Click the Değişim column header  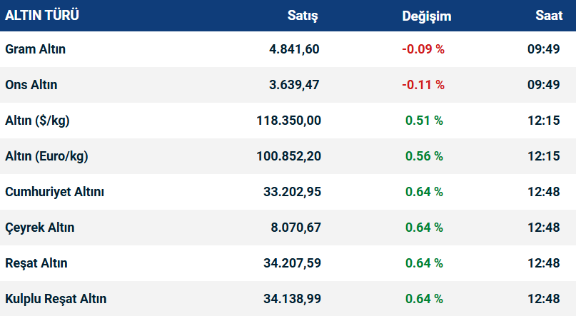coord(426,16)
